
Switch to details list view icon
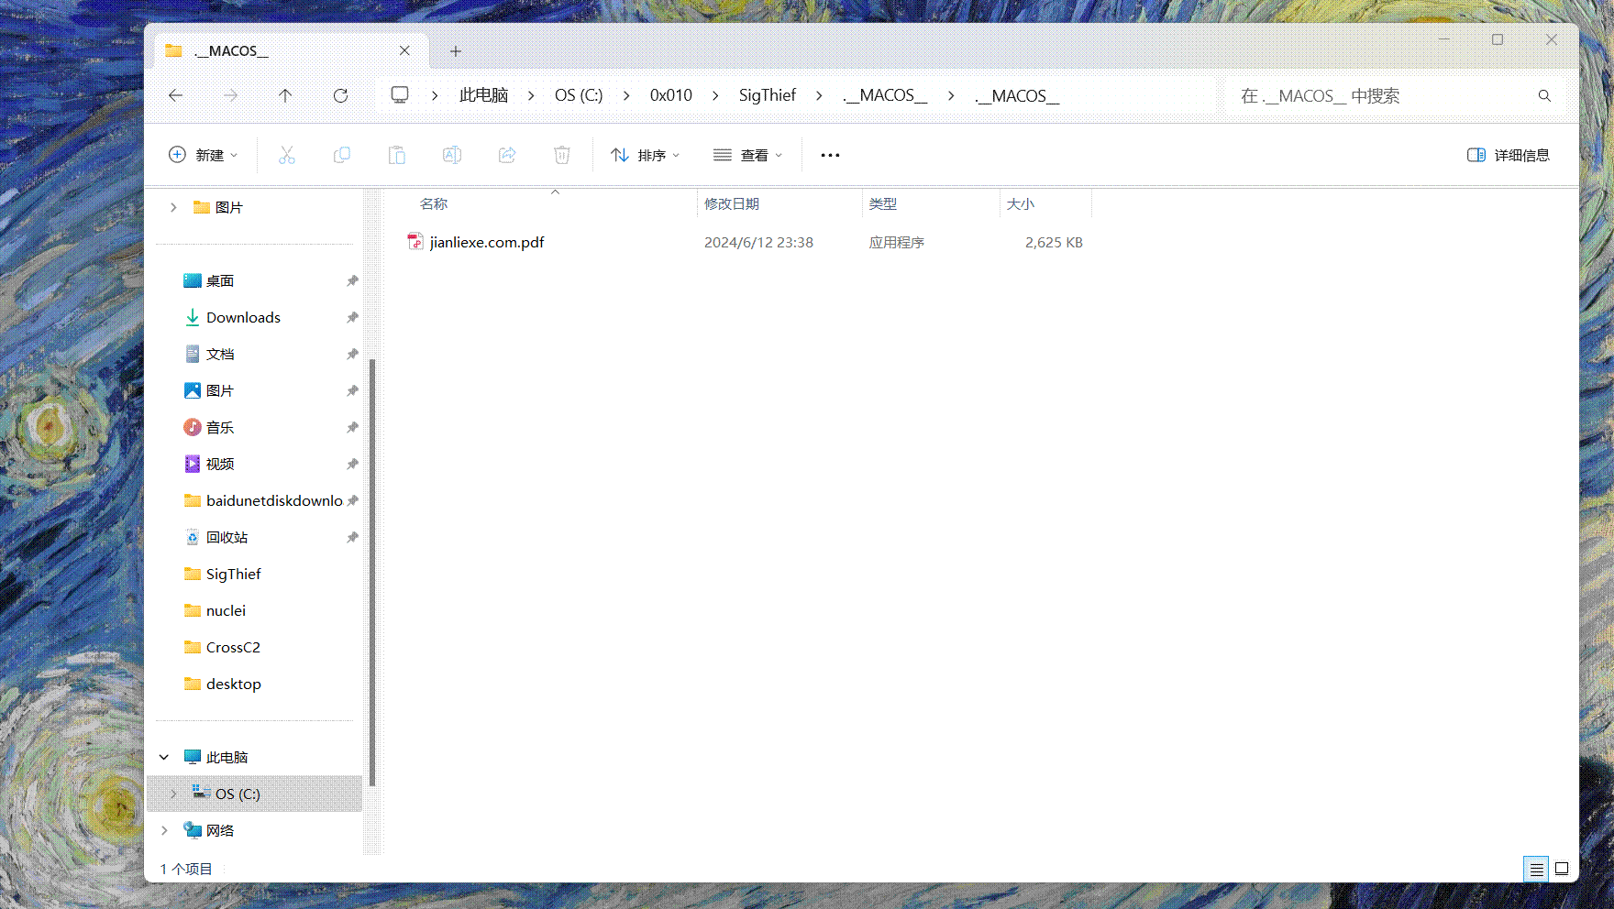coord(1536,869)
